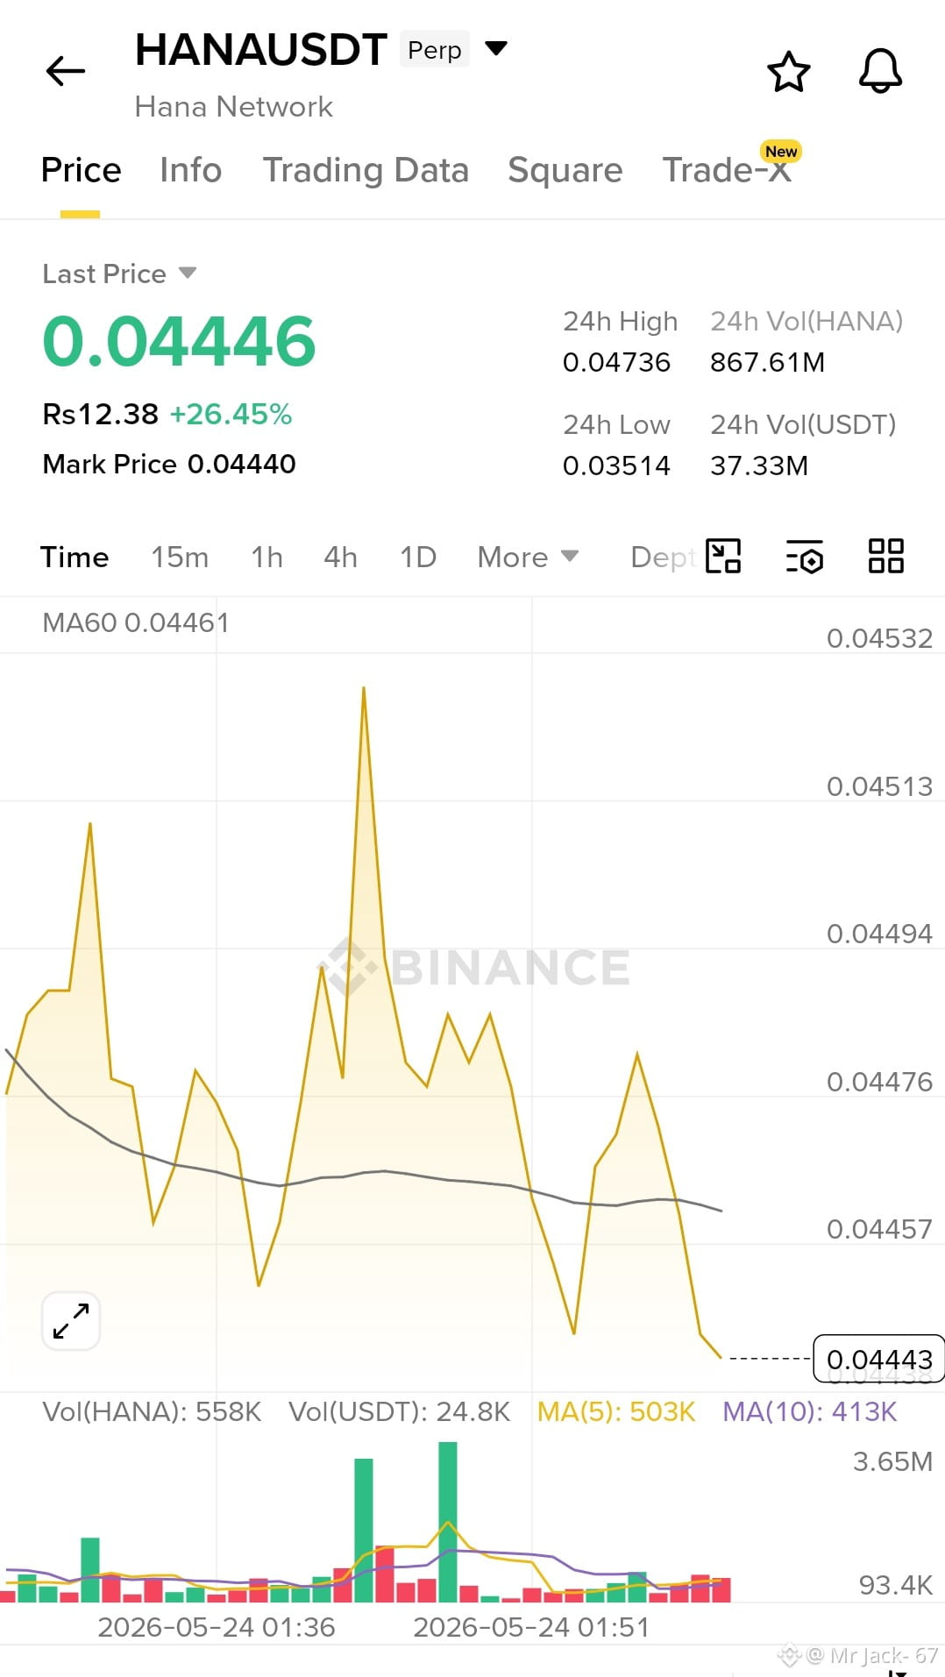This screenshot has height=1677, width=945.
Task: Tap the Rs12.38 converted price
Action: [x=101, y=414]
